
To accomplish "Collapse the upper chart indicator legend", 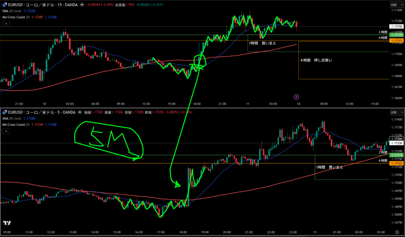I will 6,24.
